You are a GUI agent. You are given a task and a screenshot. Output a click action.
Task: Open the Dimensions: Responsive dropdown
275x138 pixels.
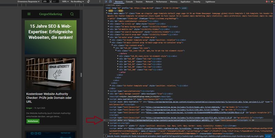pyautogui.click(x=29, y=2)
